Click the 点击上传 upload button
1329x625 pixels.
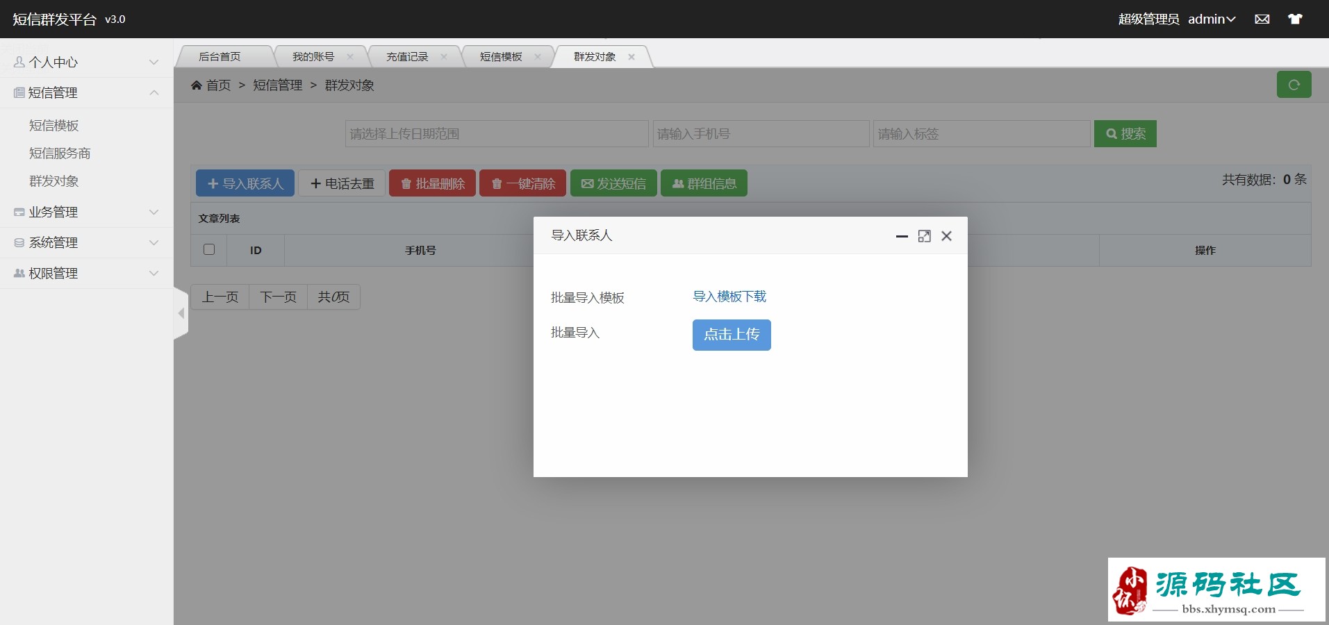pyautogui.click(x=732, y=335)
